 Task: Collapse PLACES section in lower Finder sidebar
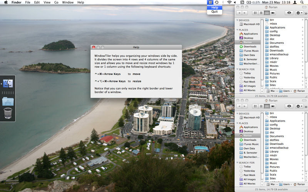click(x=237, y=123)
